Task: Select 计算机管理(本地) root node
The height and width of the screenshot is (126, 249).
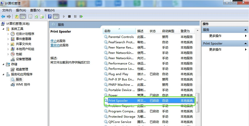Action: click(18, 24)
